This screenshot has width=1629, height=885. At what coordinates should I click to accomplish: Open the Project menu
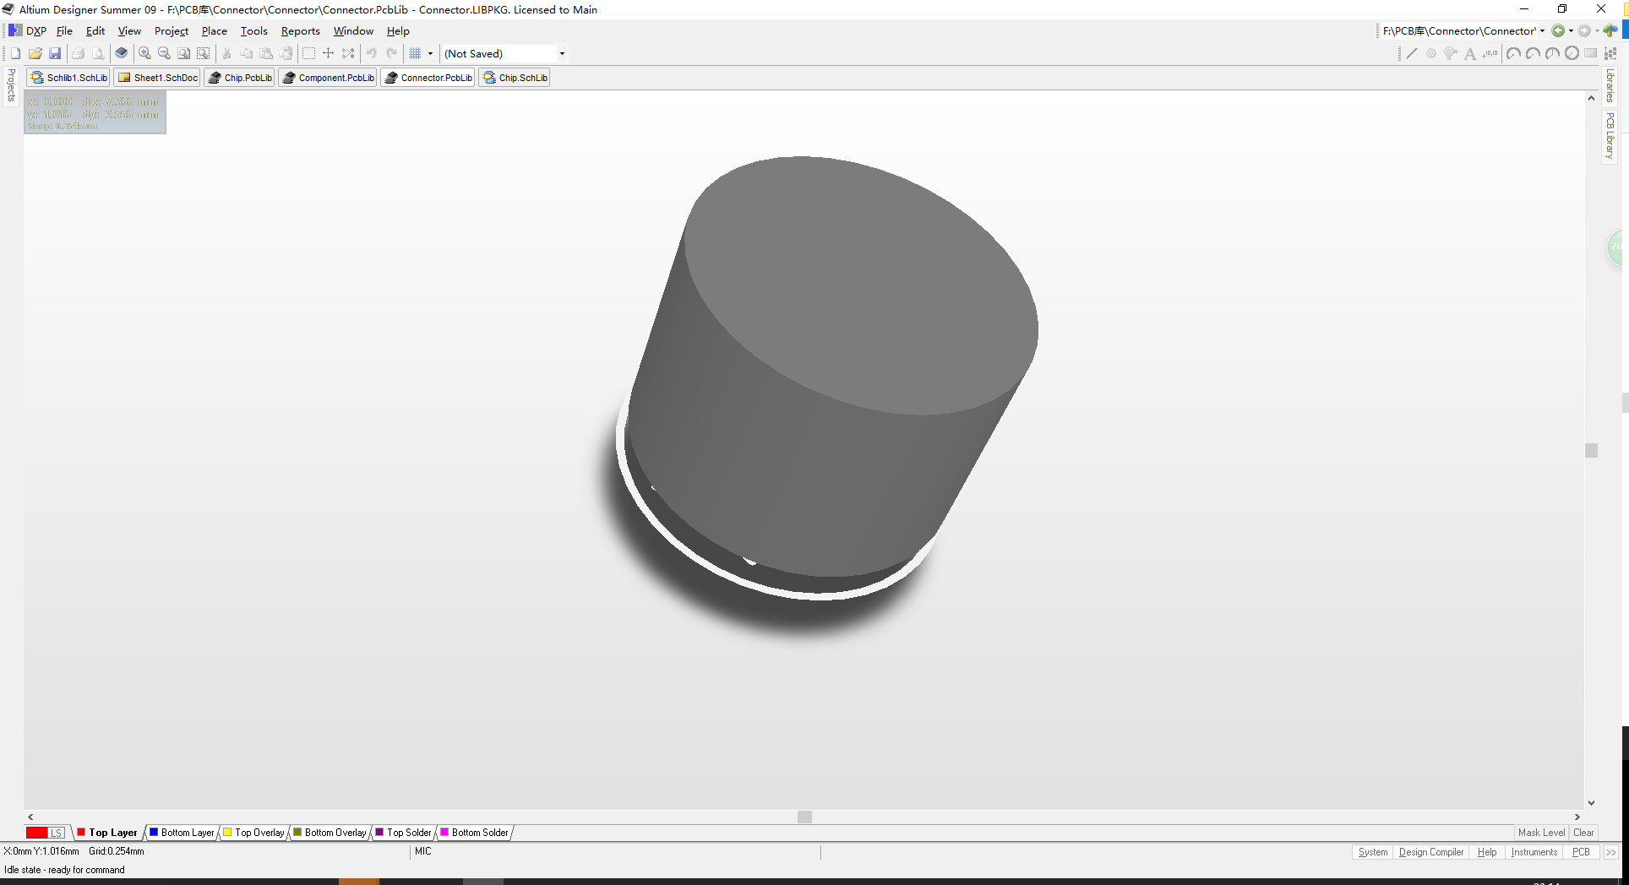pyautogui.click(x=172, y=30)
